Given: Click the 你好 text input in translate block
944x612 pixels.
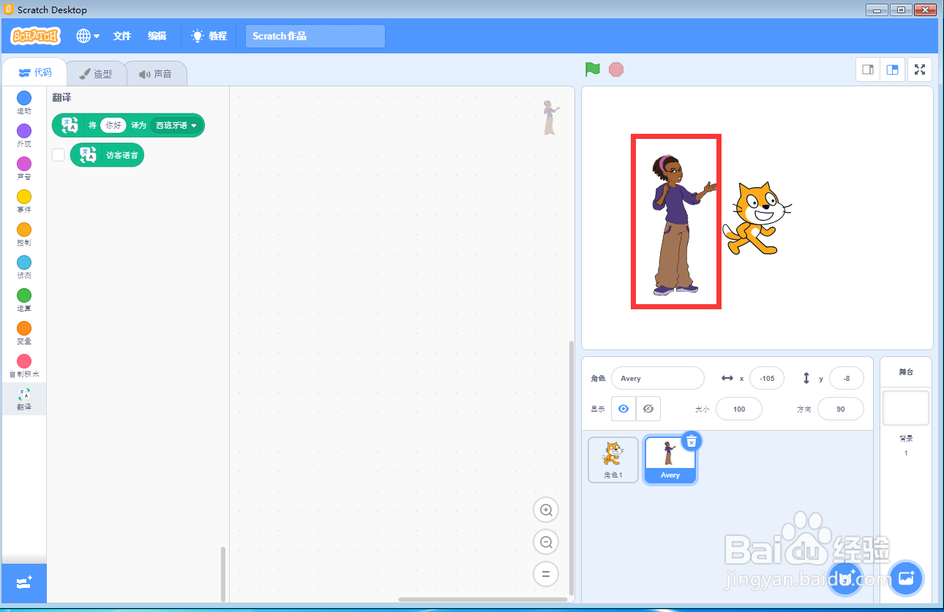Looking at the screenshot, I should coord(113,125).
